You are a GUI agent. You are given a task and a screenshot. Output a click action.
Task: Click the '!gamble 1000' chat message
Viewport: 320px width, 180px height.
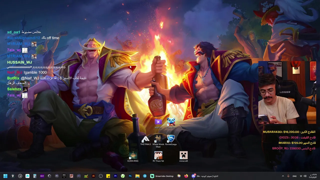pos(35,72)
